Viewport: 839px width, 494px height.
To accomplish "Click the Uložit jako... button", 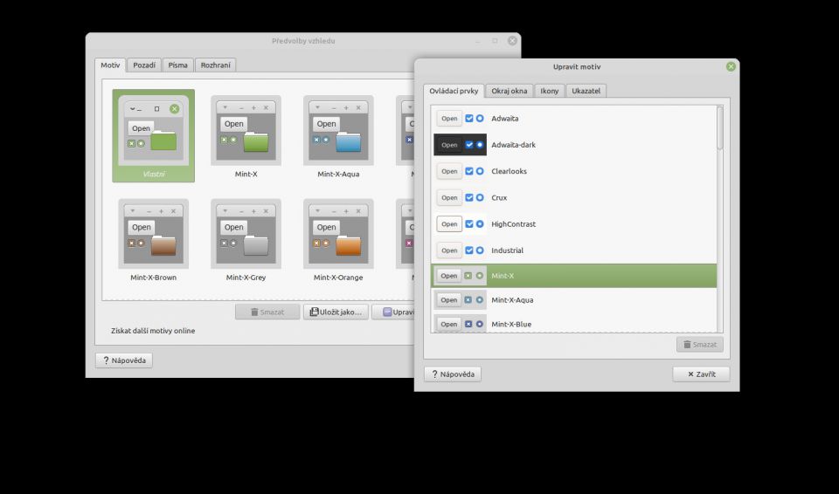I will pyautogui.click(x=336, y=312).
